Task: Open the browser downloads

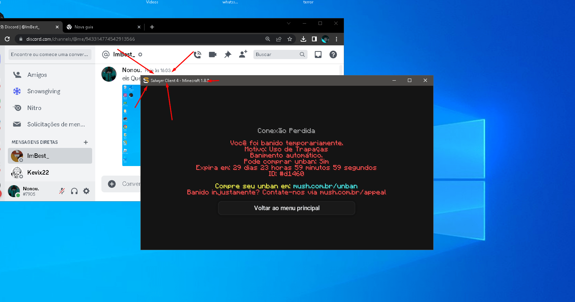Action: click(x=303, y=39)
